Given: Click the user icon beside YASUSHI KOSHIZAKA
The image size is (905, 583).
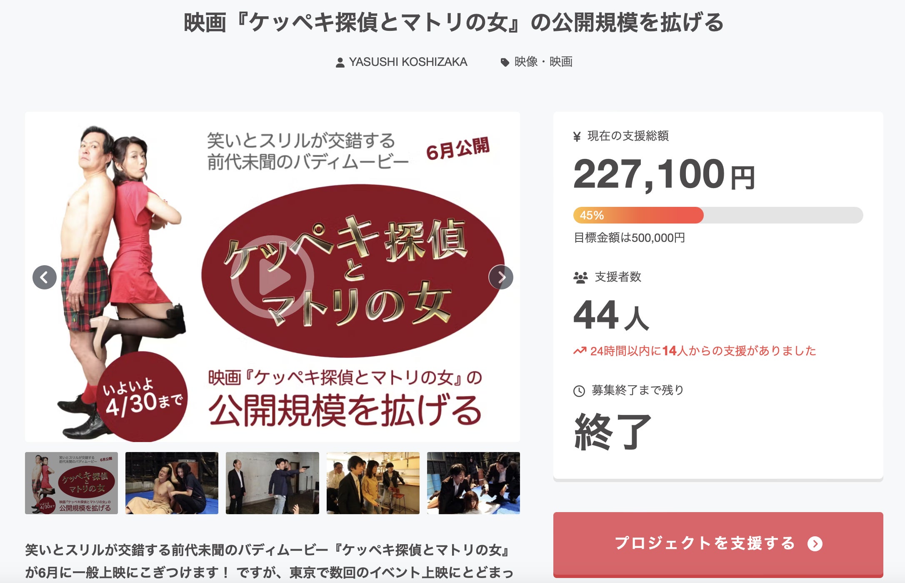Looking at the screenshot, I should [340, 63].
